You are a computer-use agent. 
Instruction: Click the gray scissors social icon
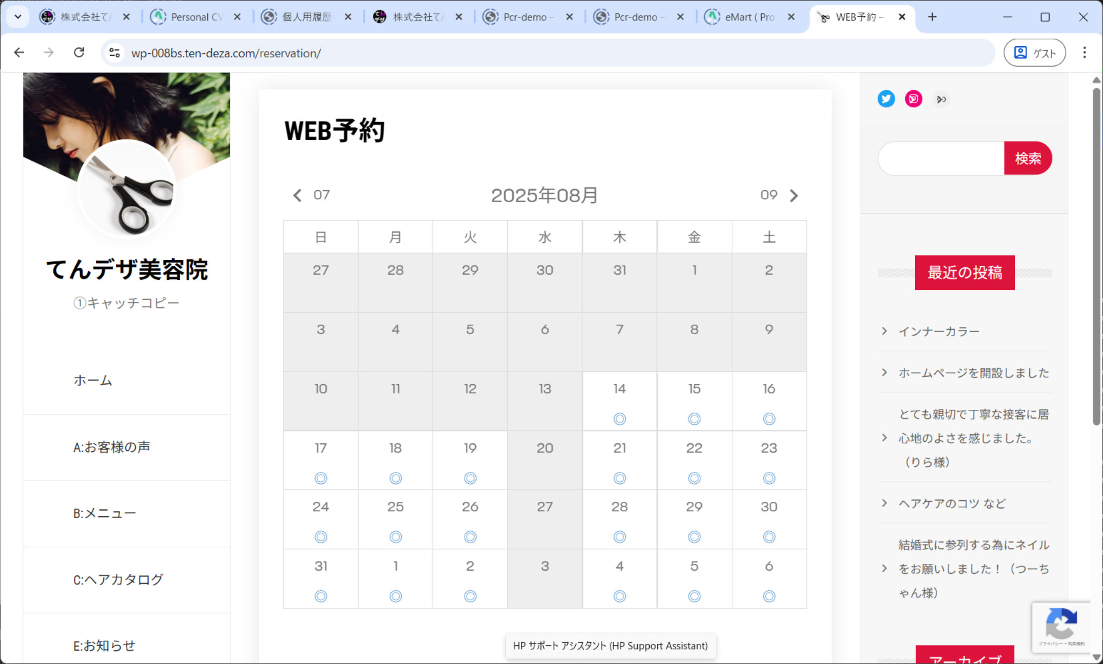(941, 99)
